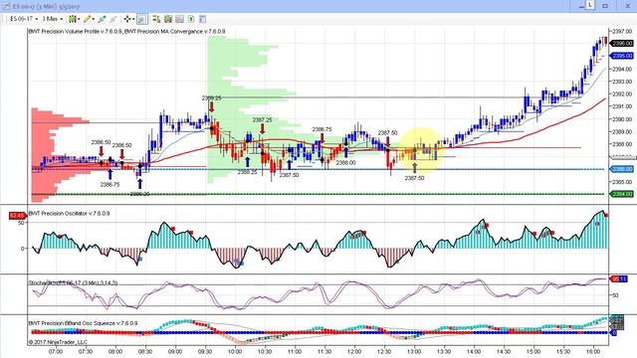
Task: Open the 3 Min interval selector
Action: [x=53, y=19]
